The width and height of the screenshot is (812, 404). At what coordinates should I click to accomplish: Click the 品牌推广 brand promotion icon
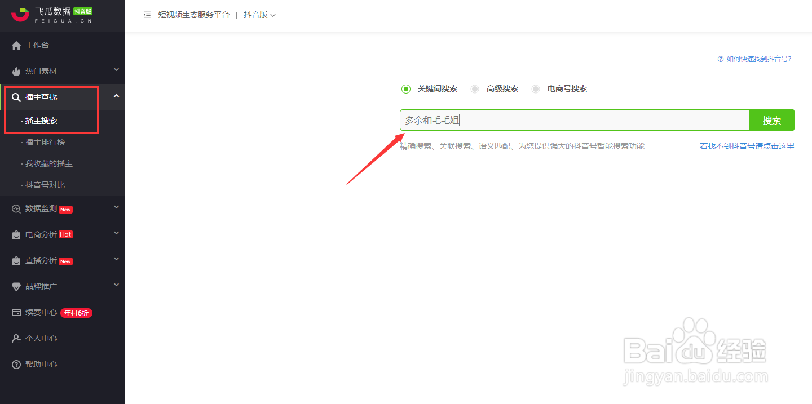click(16, 286)
